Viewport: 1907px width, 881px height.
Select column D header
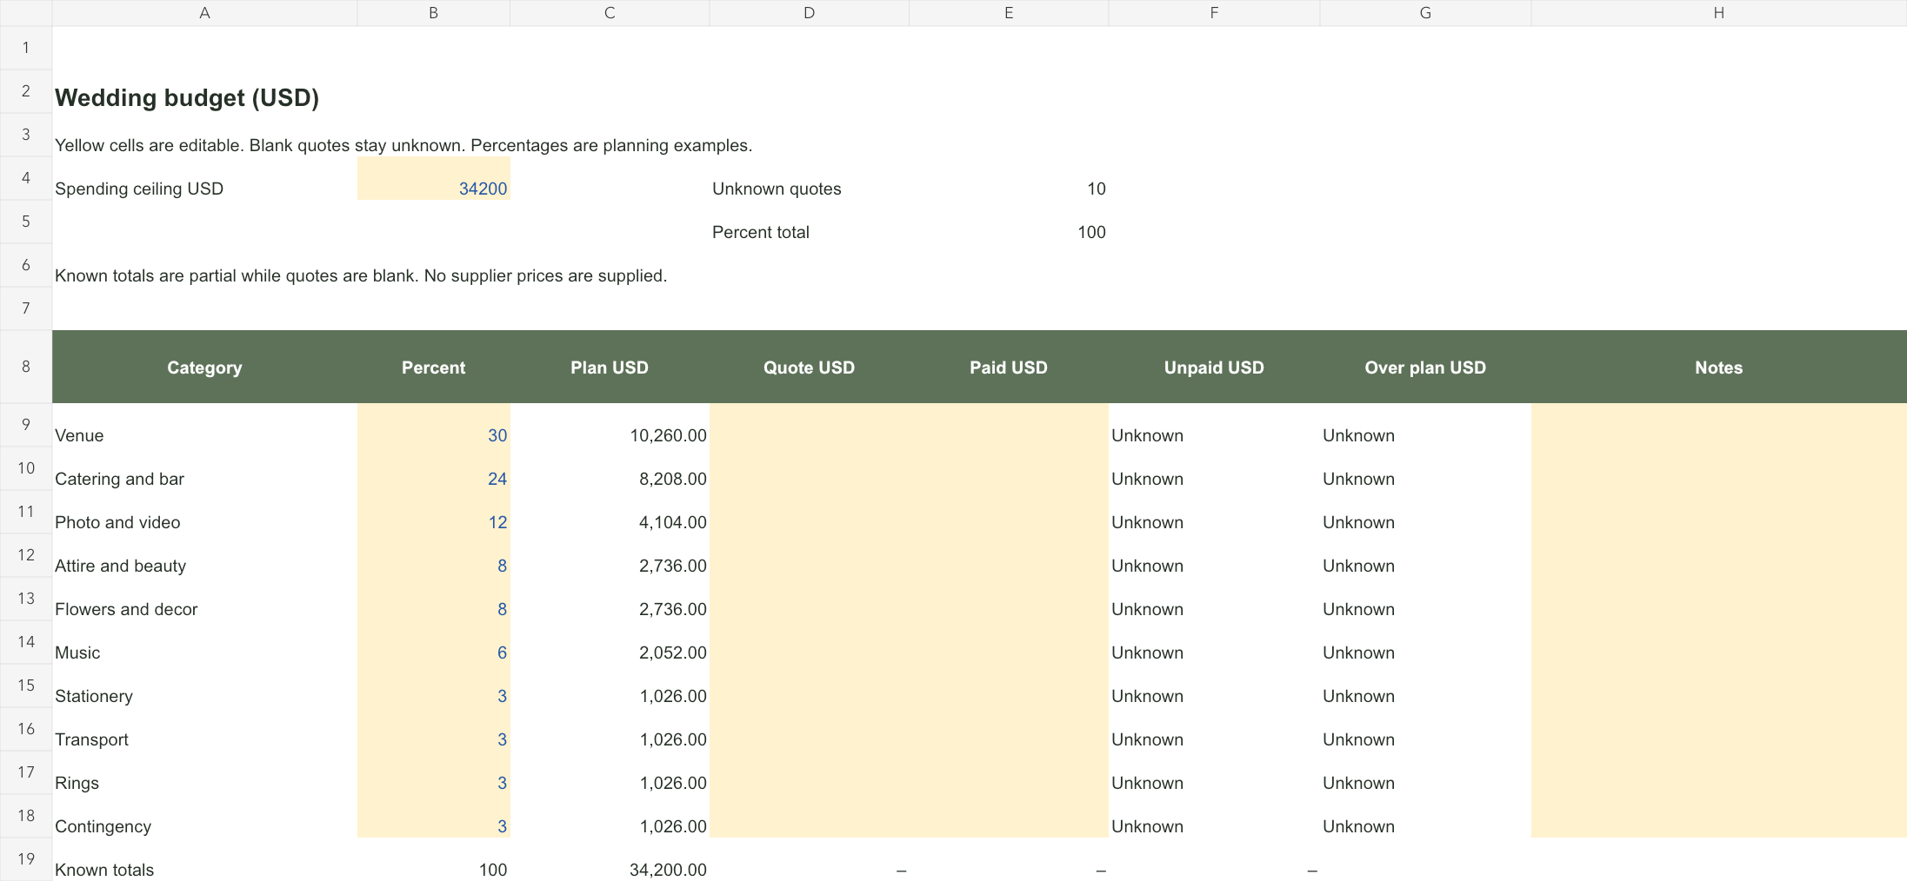809,13
